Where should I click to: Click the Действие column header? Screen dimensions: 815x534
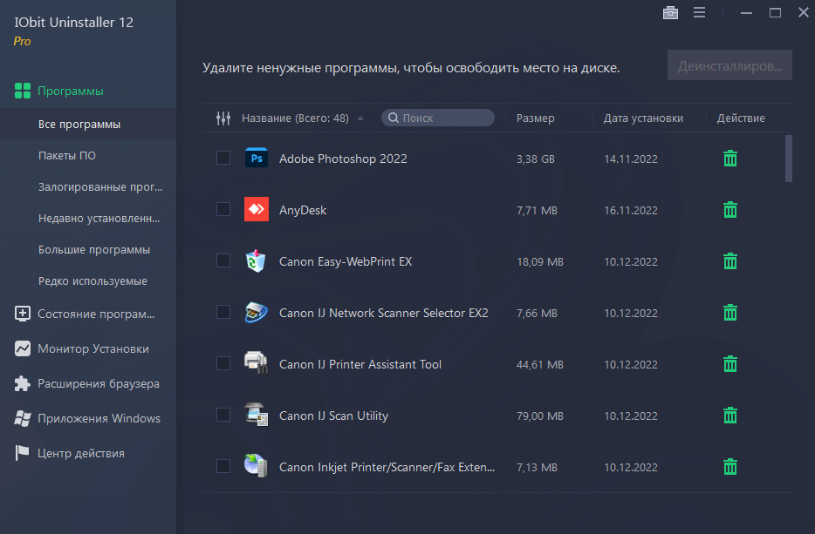click(x=741, y=118)
